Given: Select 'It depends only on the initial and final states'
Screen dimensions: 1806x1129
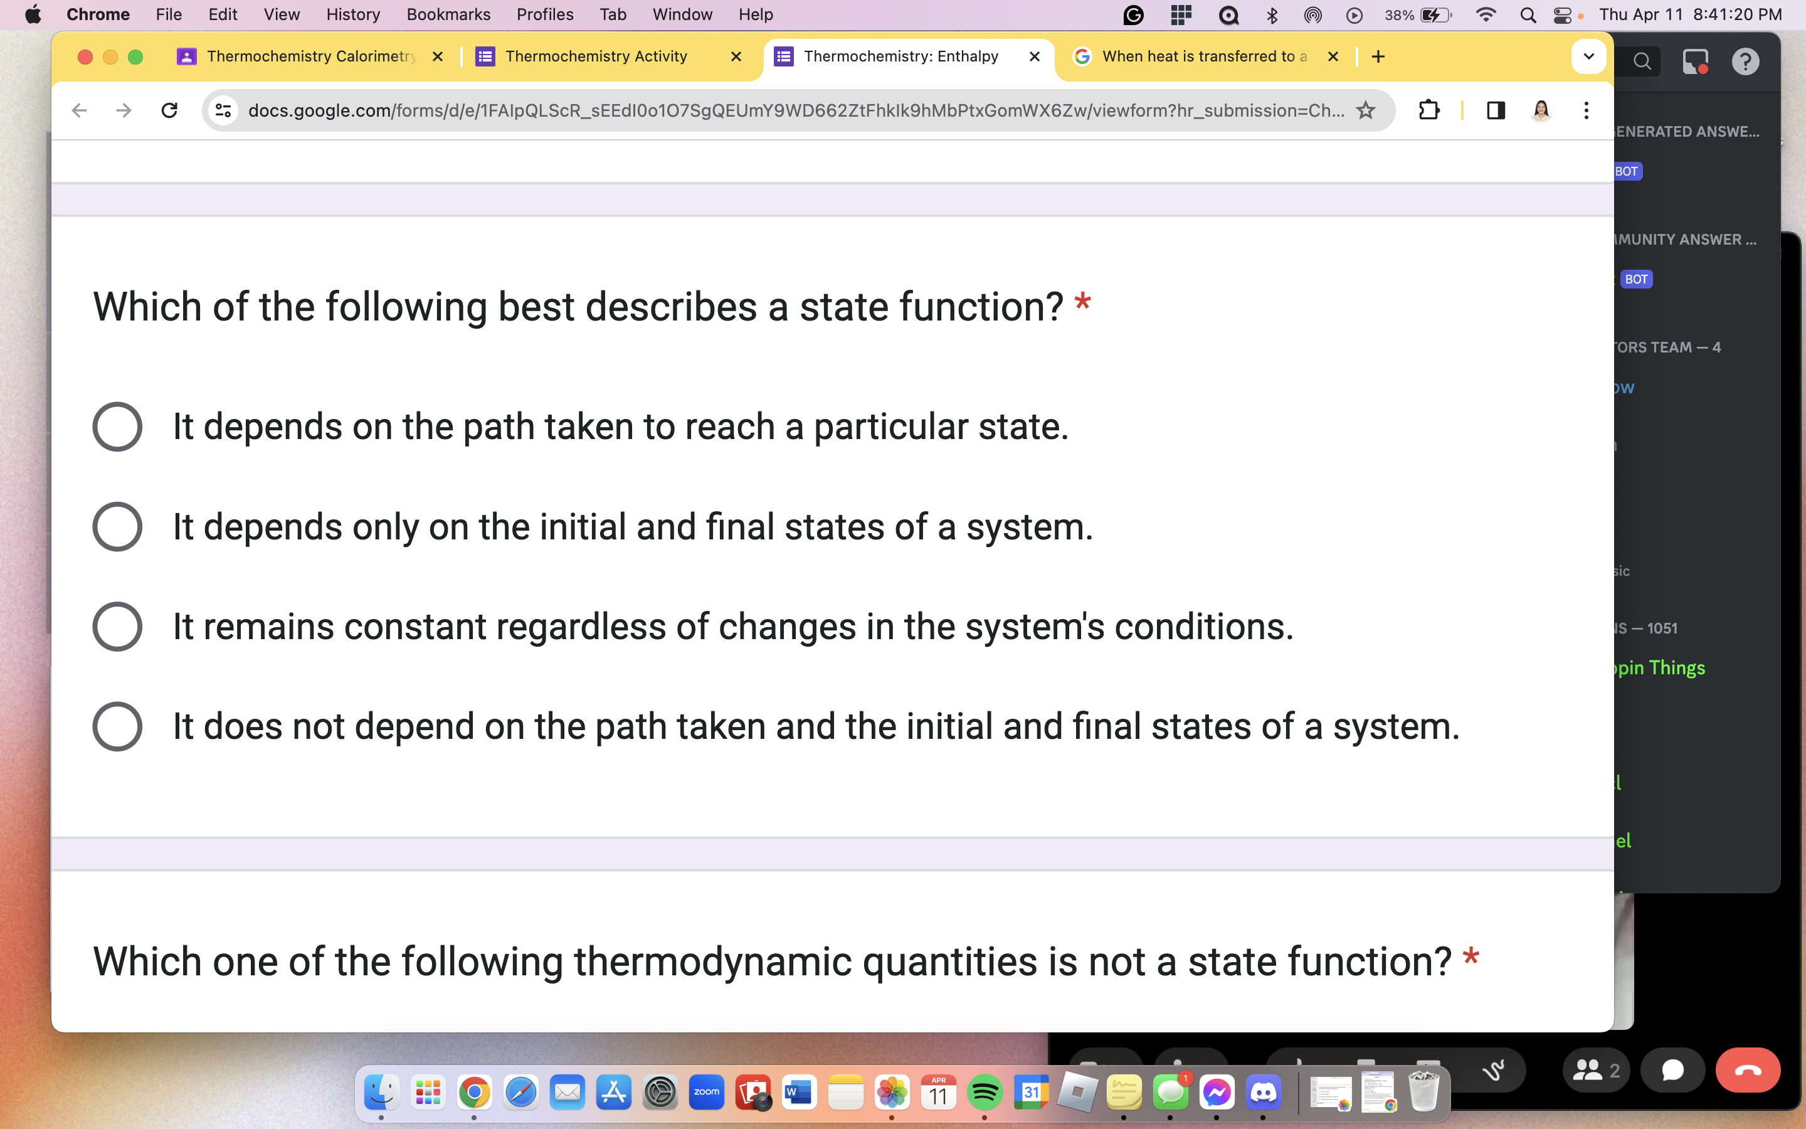Looking at the screenshot, I should pos(117,526).
